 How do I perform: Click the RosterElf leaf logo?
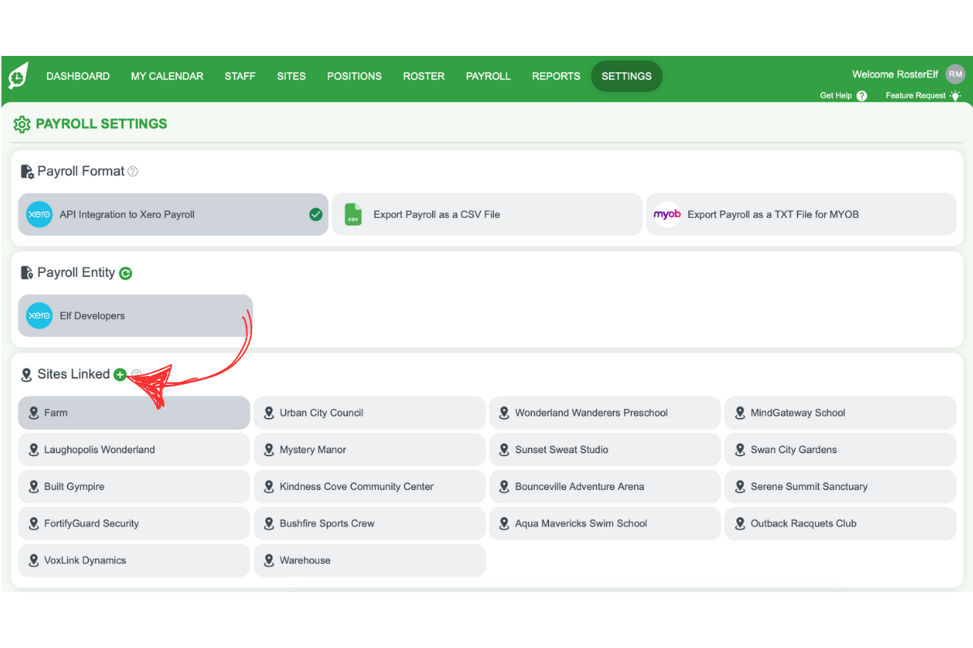pos(18,75)
